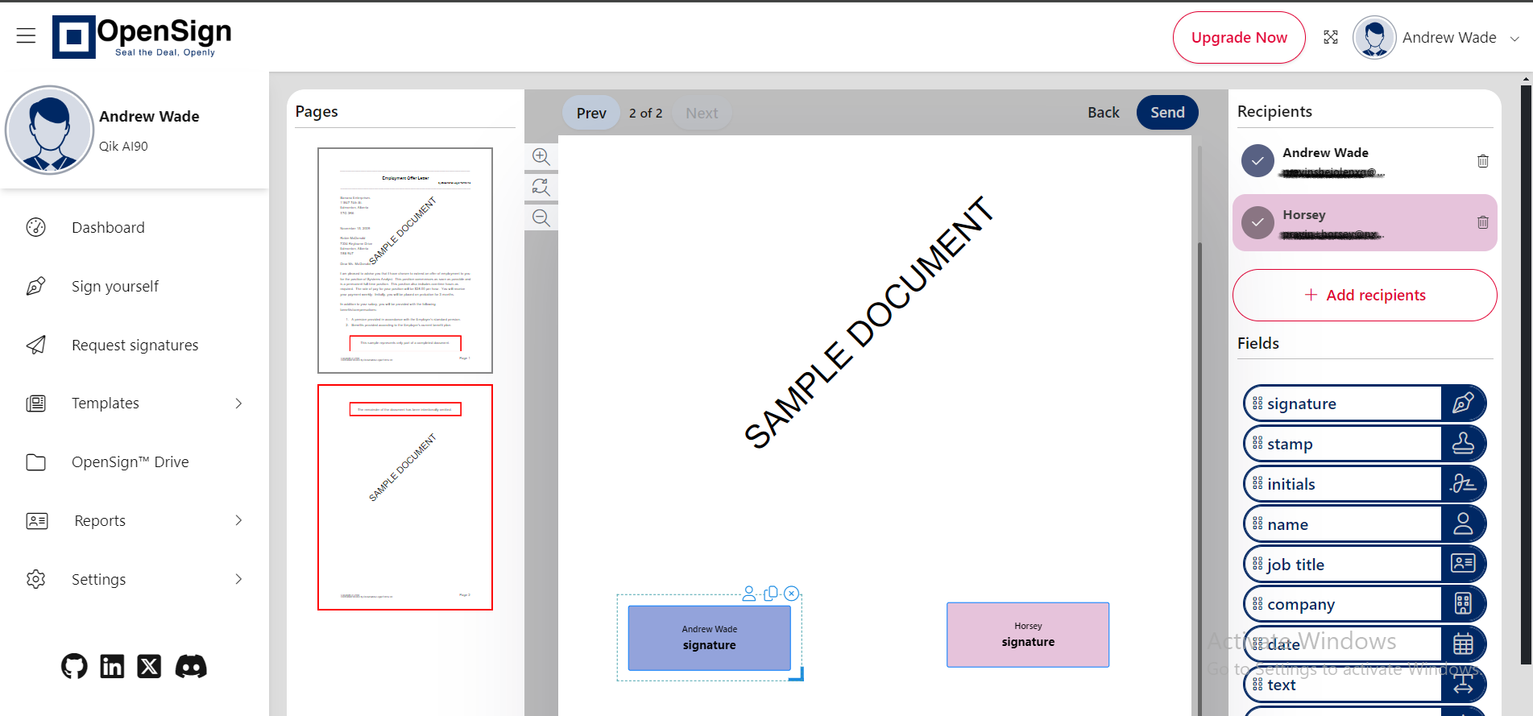This screenshot has width=1533, height=716.
Task: Click the Send button
Action: pyautogui.click(x=1167, y=113)
